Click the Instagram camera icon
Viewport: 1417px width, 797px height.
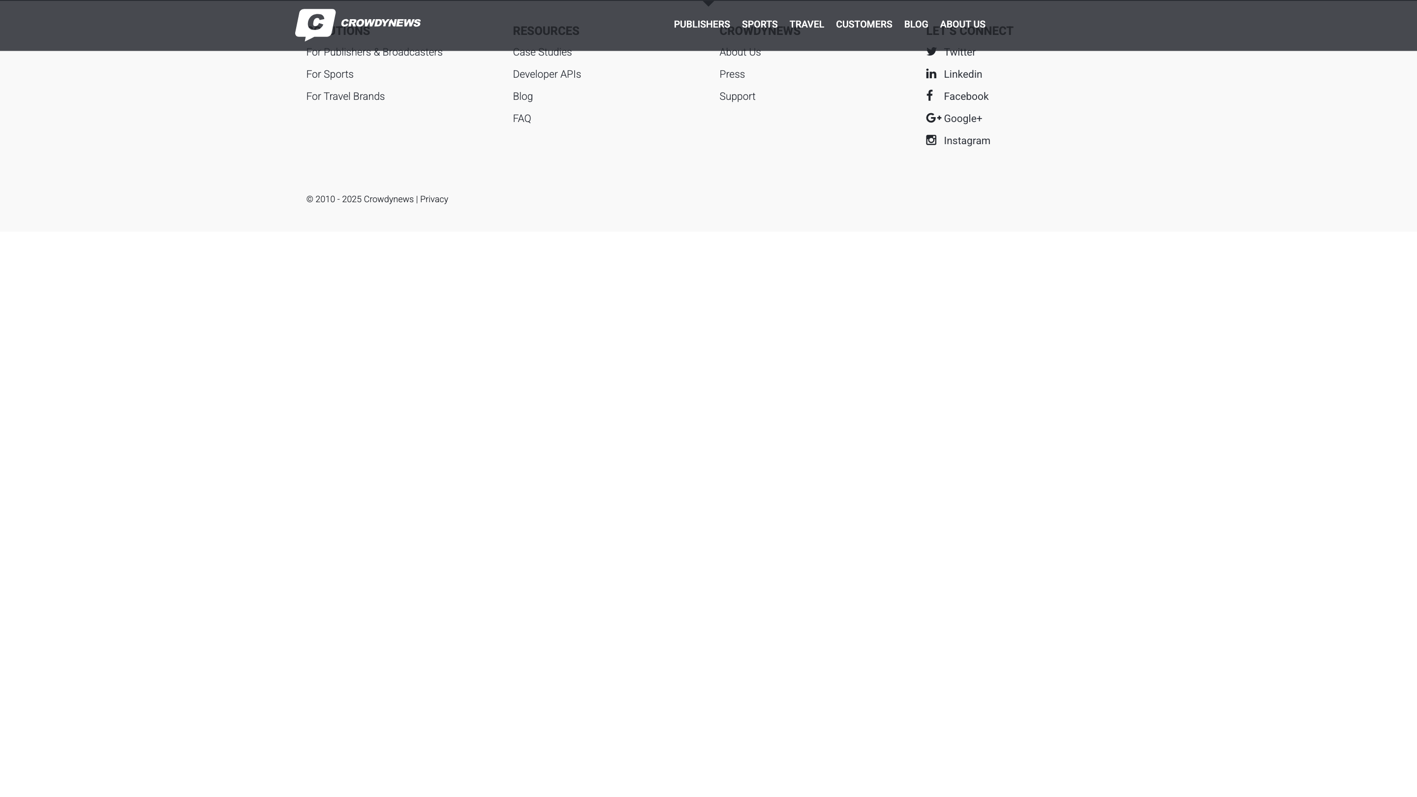931,140
